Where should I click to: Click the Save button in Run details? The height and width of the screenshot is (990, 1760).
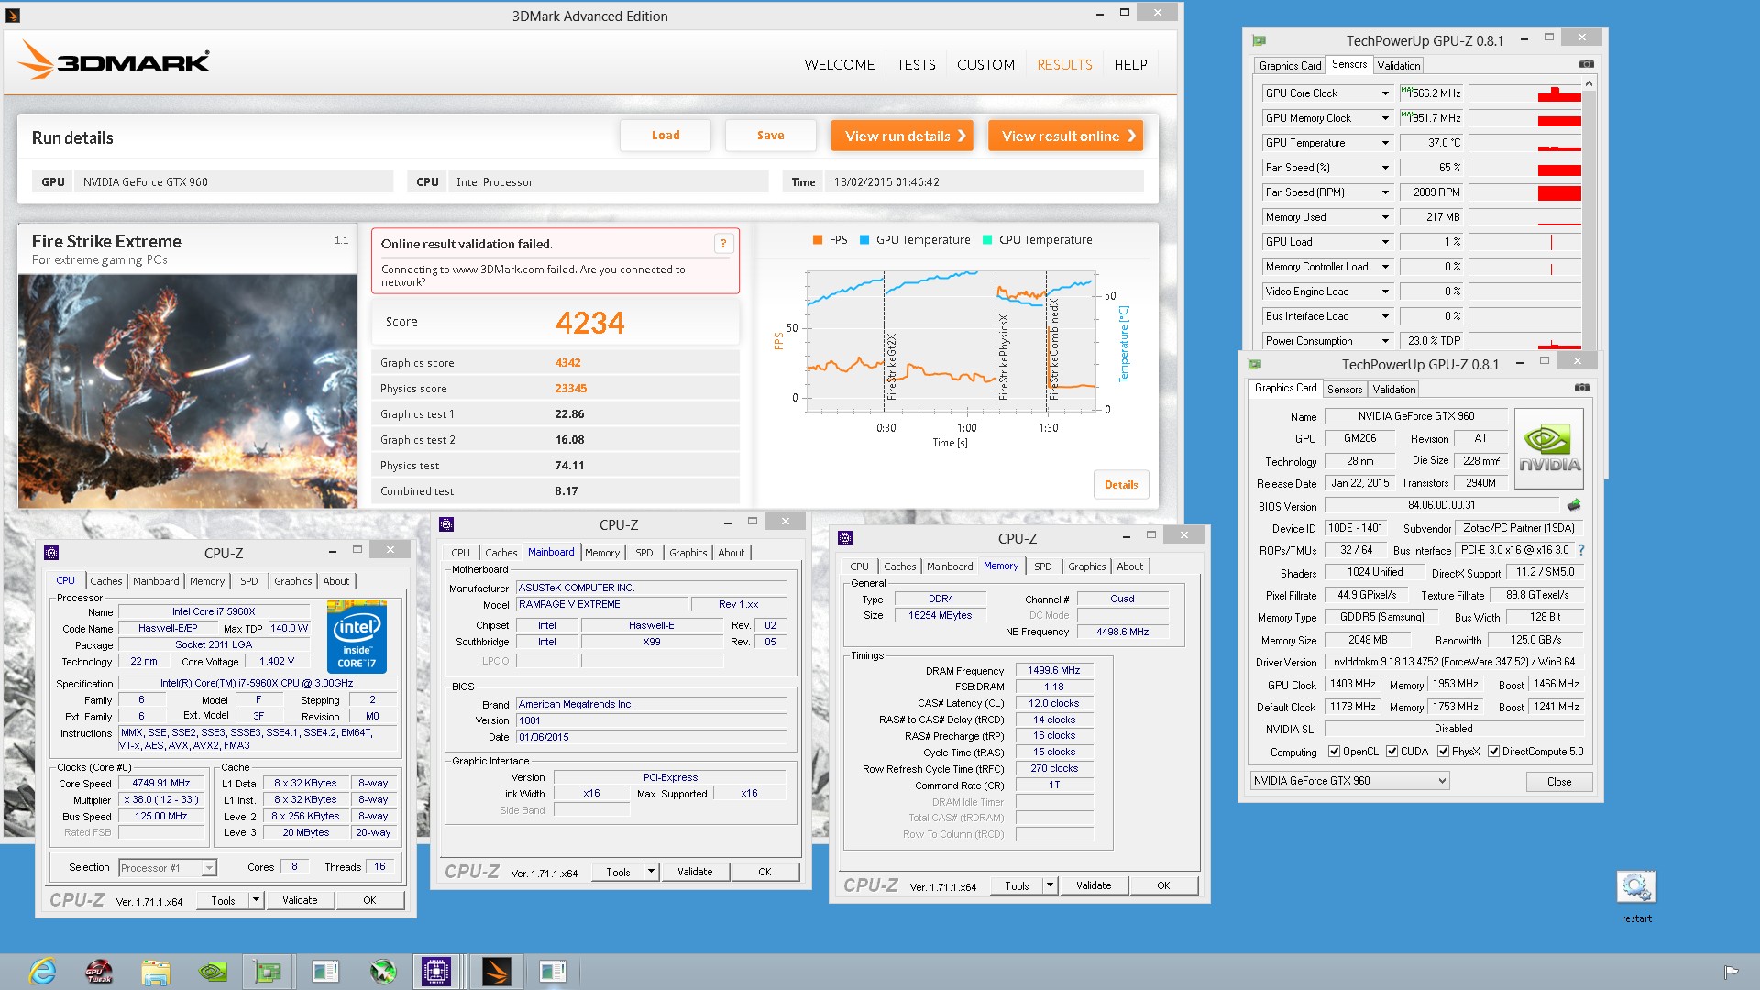[x=770, y=136]
